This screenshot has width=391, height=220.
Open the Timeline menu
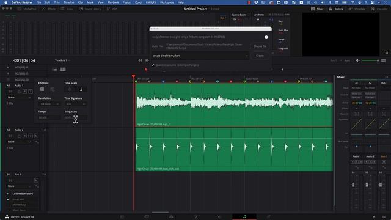(x=69, y=2)
